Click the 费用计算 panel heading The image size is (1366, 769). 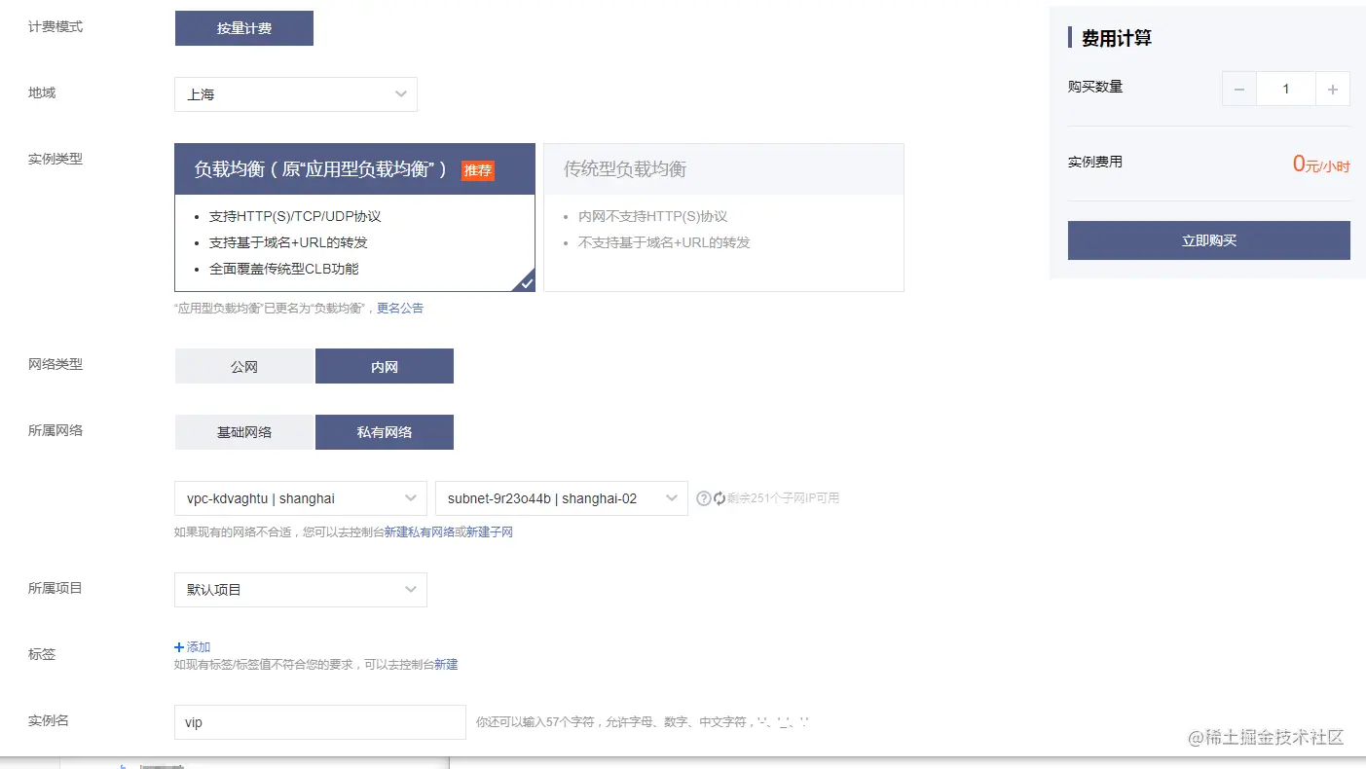coord(1117,38)
